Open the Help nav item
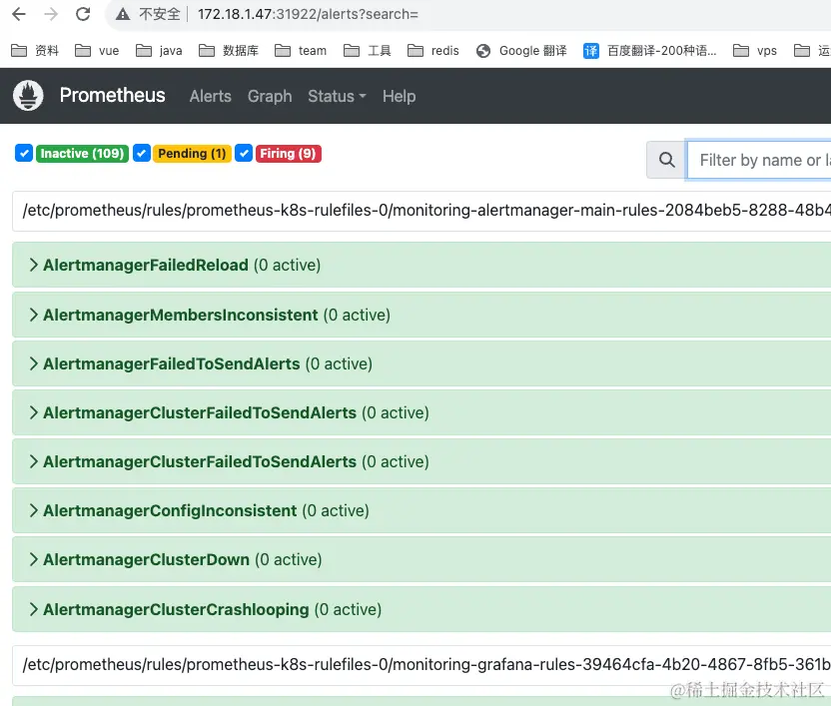 pyautogui.click(x=400, y=96)
